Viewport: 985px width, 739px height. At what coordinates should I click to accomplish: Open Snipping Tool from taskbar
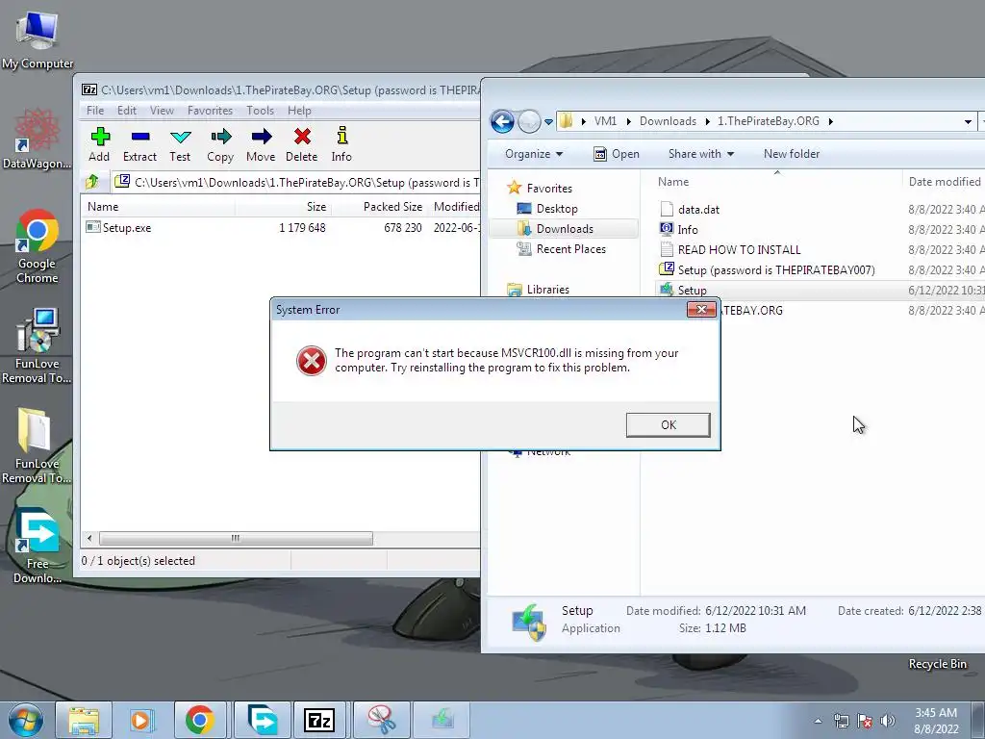point(381,720)
